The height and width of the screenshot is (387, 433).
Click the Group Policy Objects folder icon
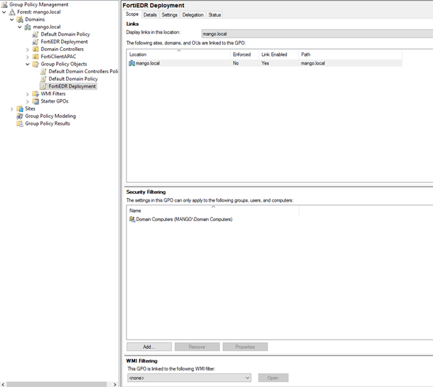(x=35, y=64)
